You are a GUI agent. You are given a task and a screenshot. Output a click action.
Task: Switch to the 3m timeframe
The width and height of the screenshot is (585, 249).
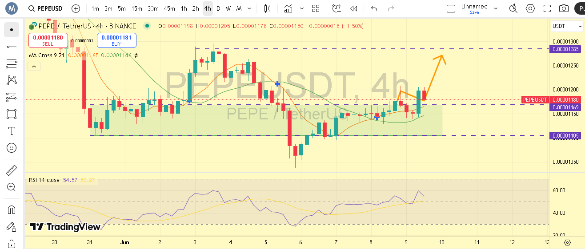108,8
